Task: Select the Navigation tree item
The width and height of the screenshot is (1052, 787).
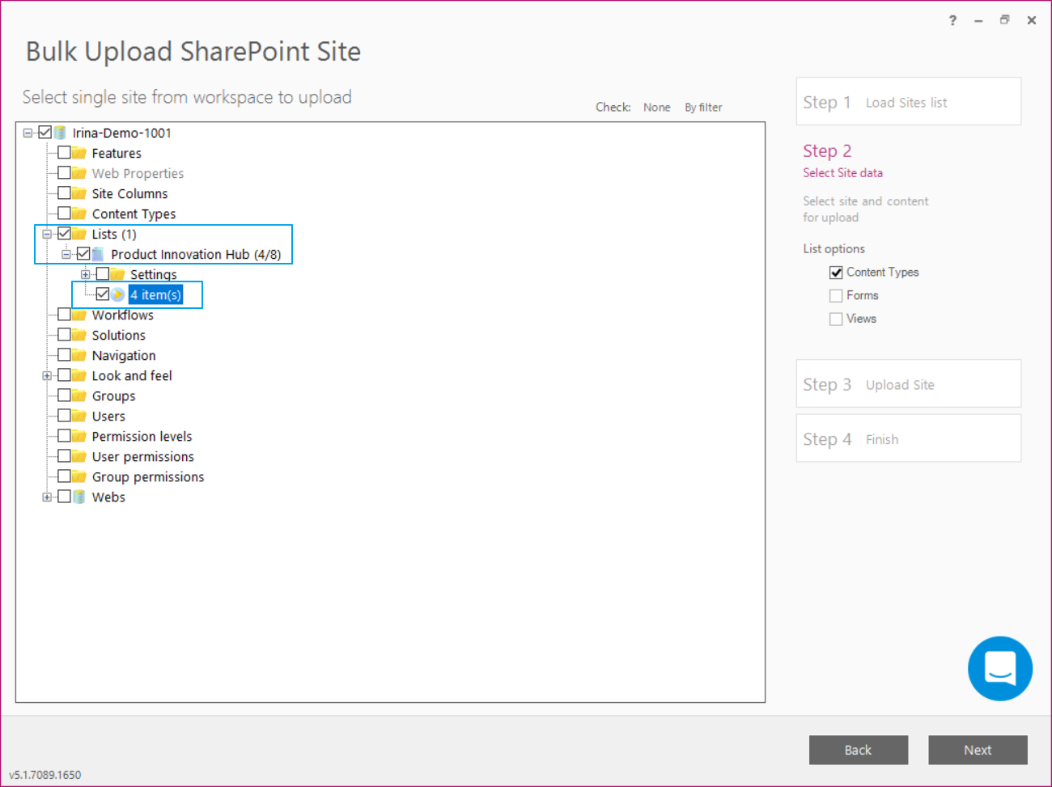Action: click(x=124, y=354)
